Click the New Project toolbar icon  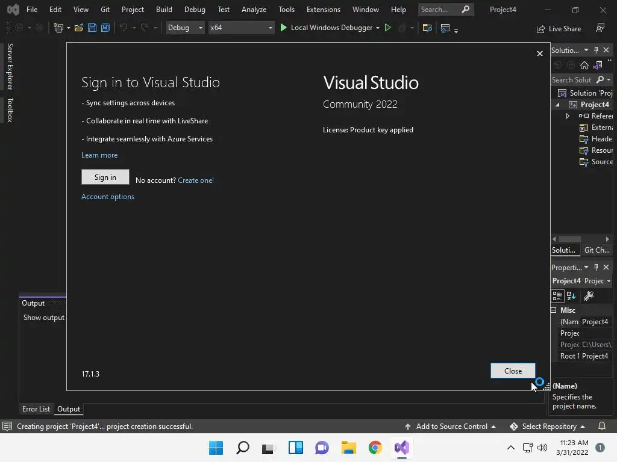point(58,28)
